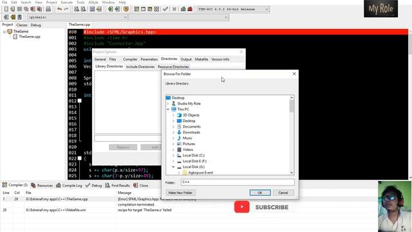Click the folder tree scrollbar up arrow
This screenshot has width=412, height=232.
pos(292,98)
